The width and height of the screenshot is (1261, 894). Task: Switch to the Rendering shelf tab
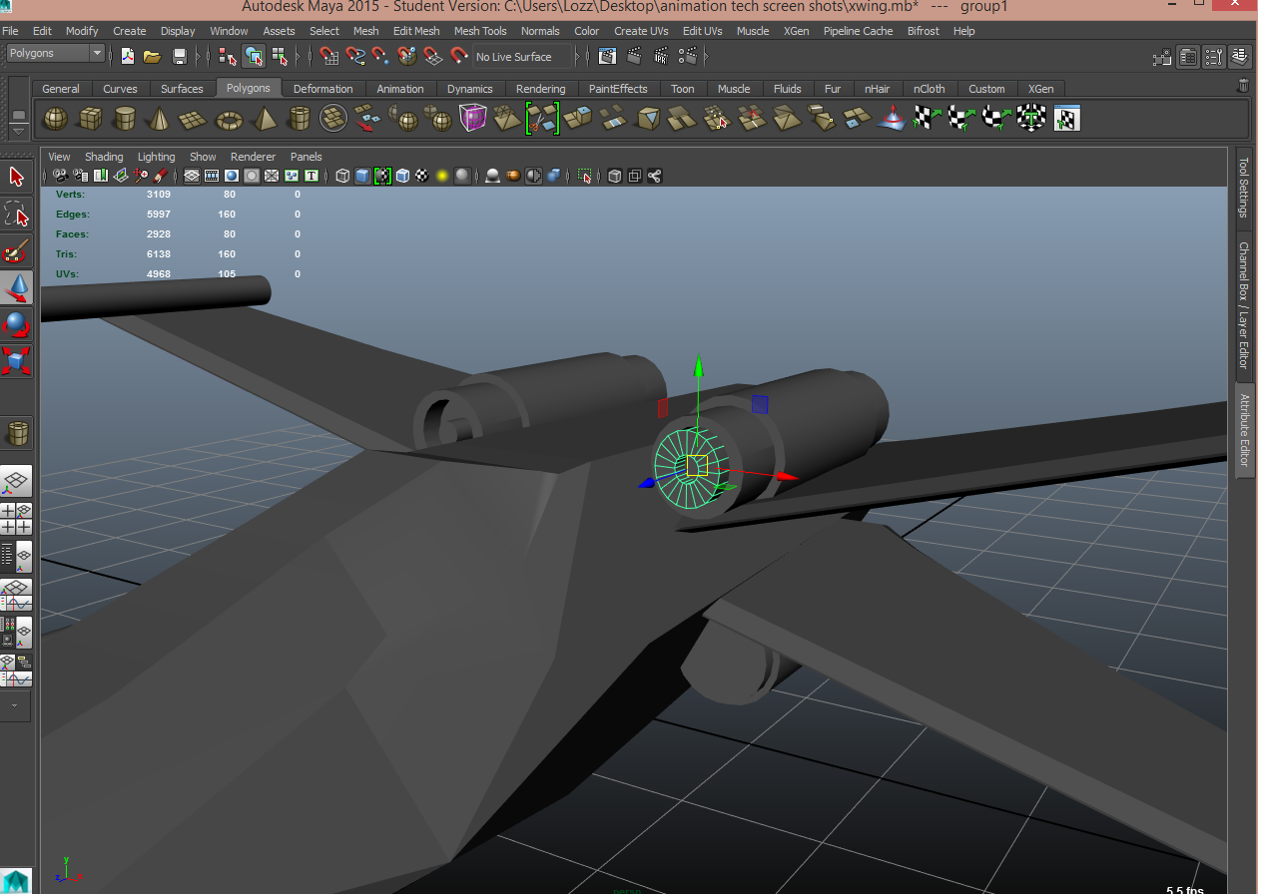[x=540, y=89]
